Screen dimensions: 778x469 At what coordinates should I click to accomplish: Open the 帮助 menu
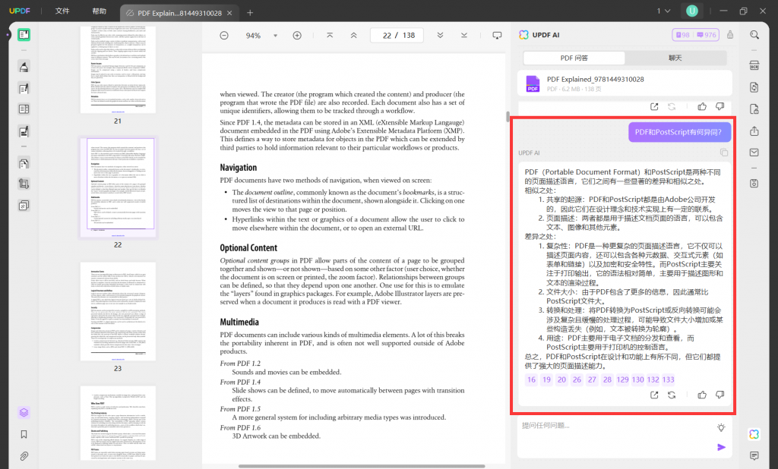[x=100, y=11]
